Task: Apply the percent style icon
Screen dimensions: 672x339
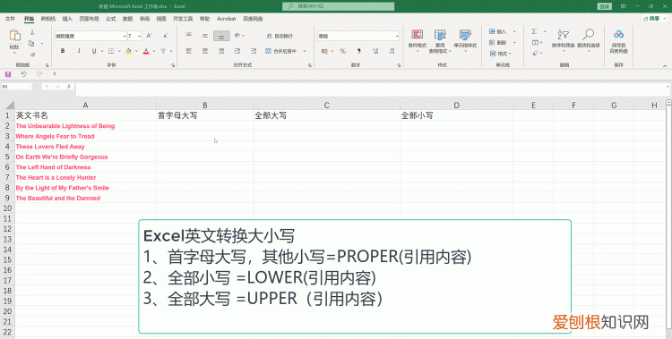Action: pos(343,51)
